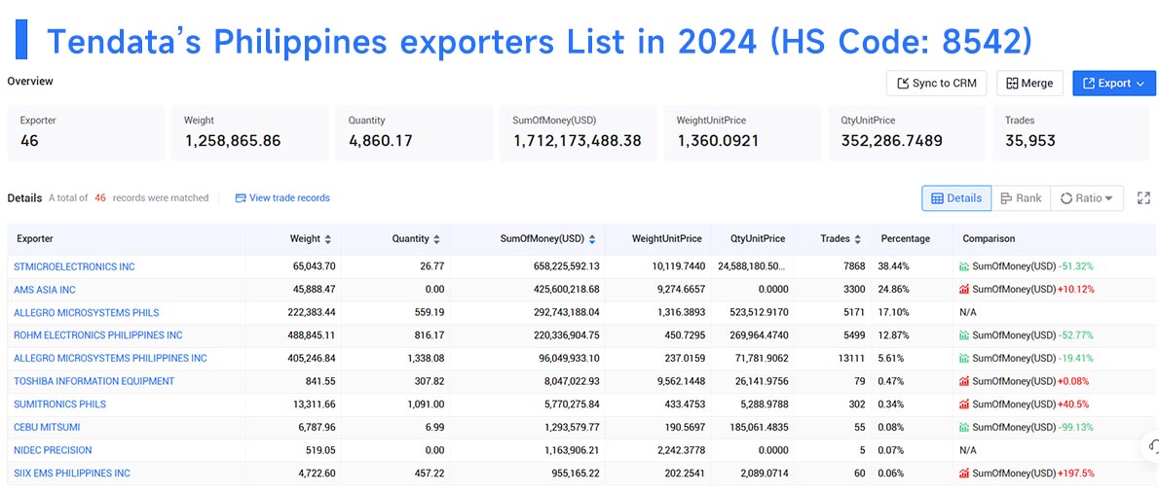The width and height of the screenshot is (1159, 492).
Task: Switch to Details view tab
Action: [x=956, y=197]
